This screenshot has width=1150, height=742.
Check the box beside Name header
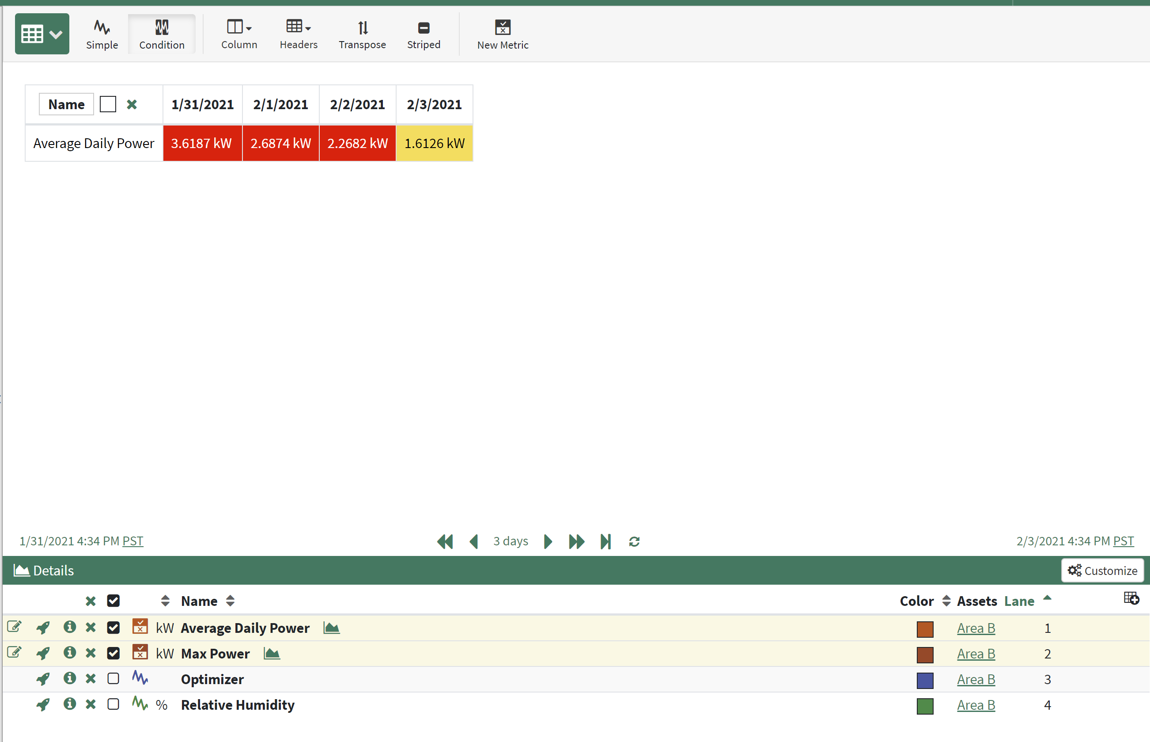pyautogui.click(x=108, y=104)
